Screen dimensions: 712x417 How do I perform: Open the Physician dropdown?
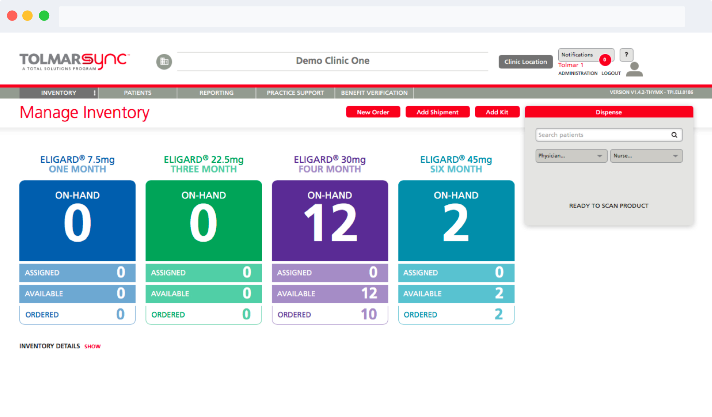[571, 156]
